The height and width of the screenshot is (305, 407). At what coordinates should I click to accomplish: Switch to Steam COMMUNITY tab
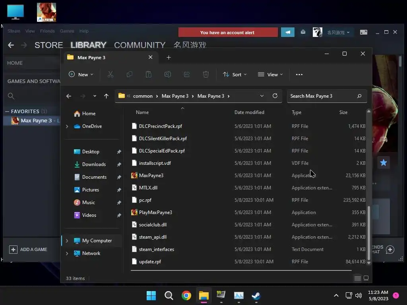[140, 45]
